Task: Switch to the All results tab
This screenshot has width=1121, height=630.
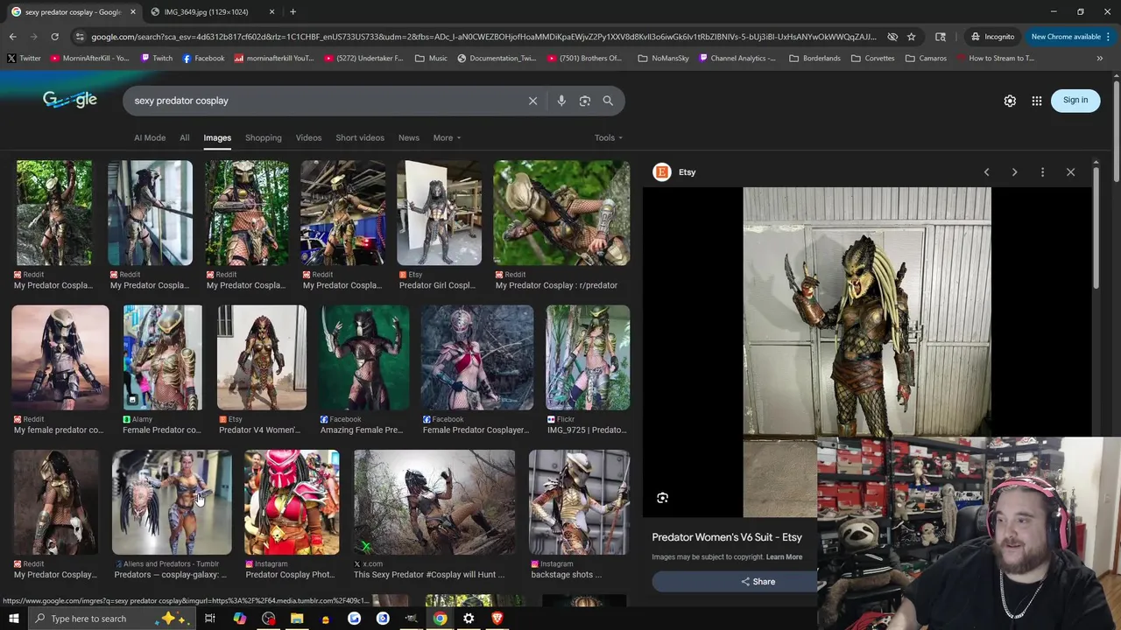Action: click(185, 137)
